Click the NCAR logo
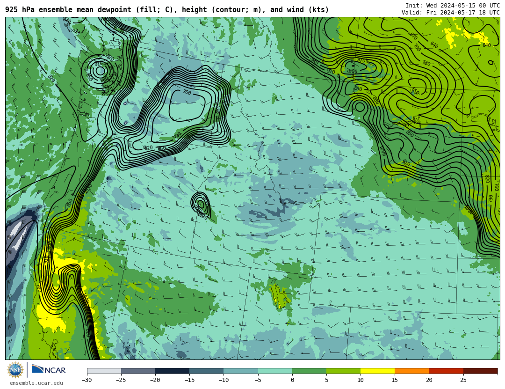Viewport: 505px width, 389px height. [x=49, y=370]
